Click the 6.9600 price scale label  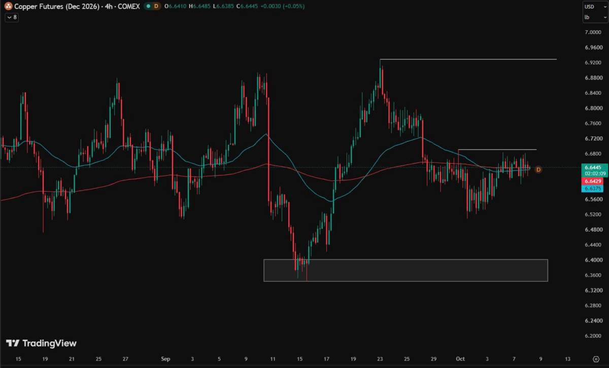coord(593,48)
